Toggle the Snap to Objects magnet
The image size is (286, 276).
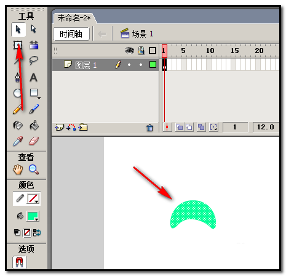[x=20, y=262]
